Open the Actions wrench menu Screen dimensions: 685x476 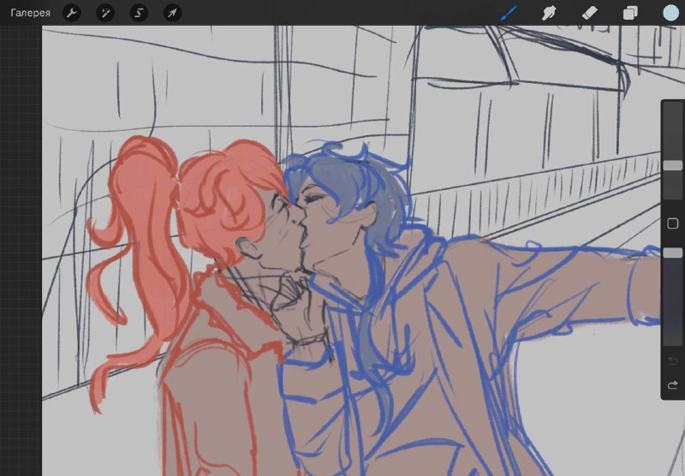click(72, 13)
